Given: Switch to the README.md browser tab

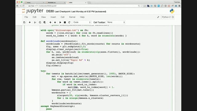Looking at the screenshot, I should point(55,2).
